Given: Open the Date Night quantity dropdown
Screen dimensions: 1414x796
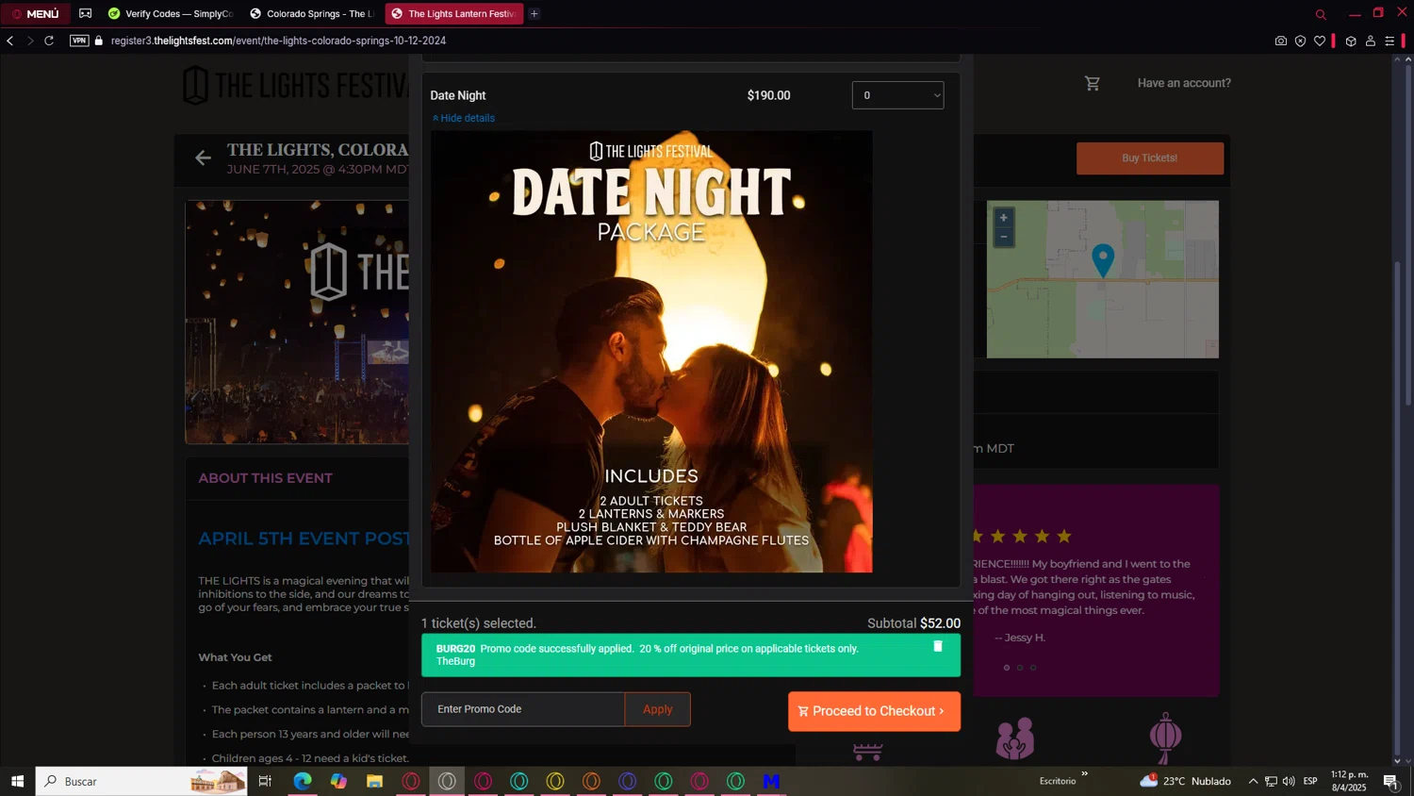Looking at the screenshot, I should (897, 95).
